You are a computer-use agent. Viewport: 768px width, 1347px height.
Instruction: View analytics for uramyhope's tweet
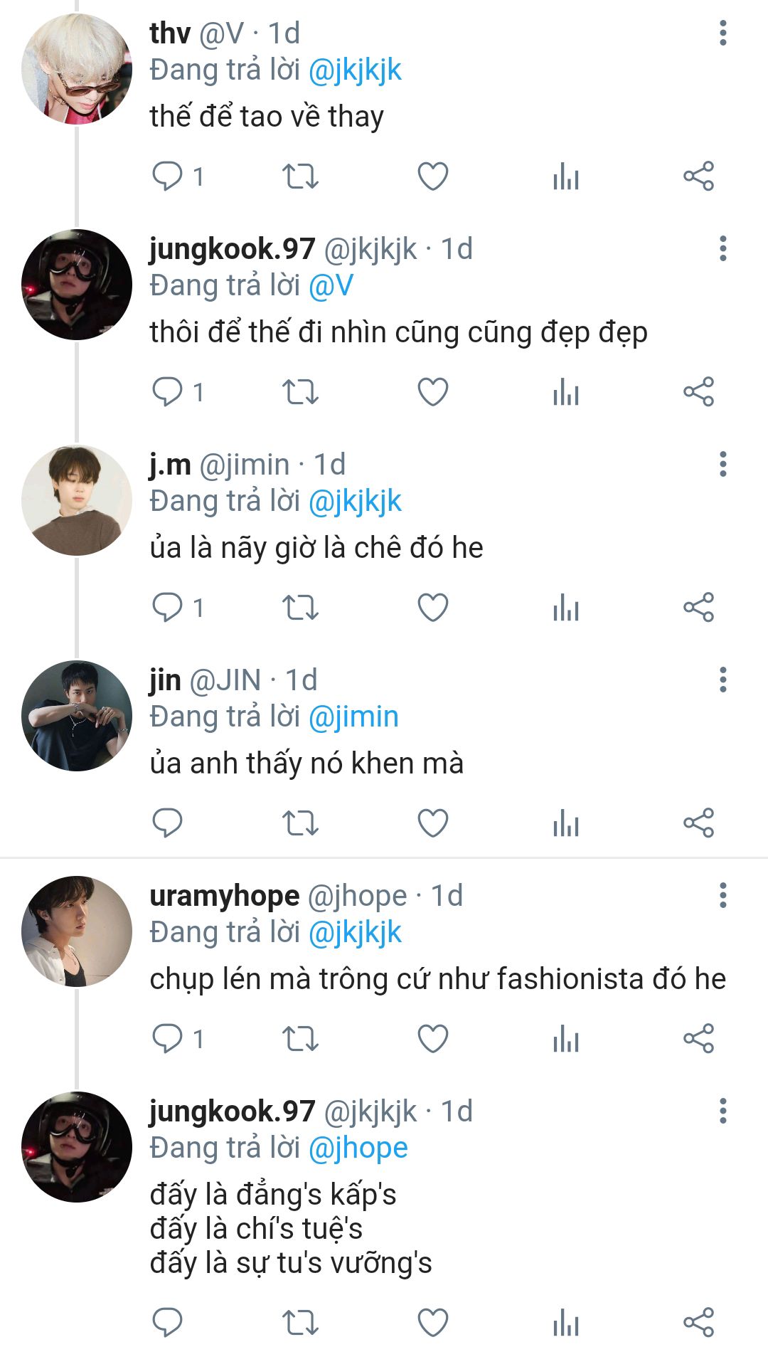tap(566, 1039)
